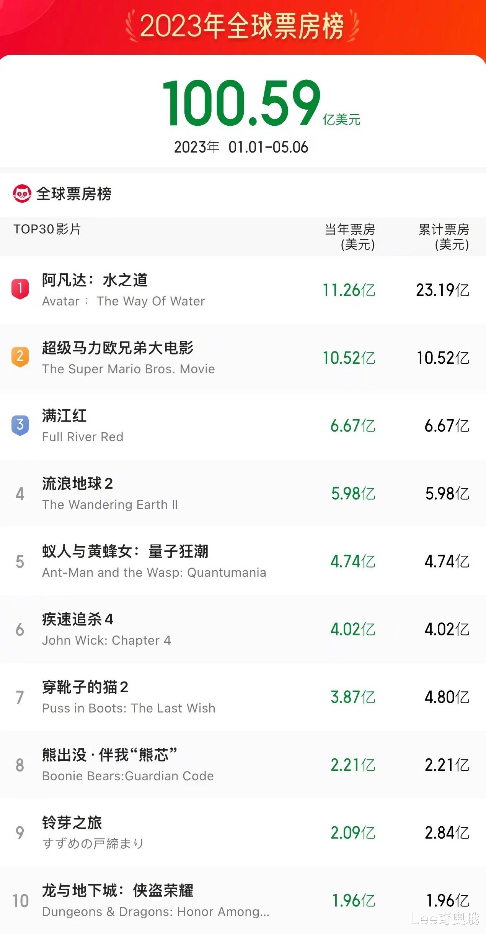This screenshot has width=486, height=934.
Task: Click the blue rank 3 badge
Action: pyautogui.click(x=20, y=425)
